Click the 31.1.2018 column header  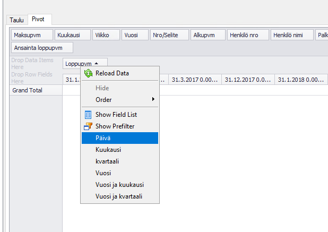tap(301, 80)
